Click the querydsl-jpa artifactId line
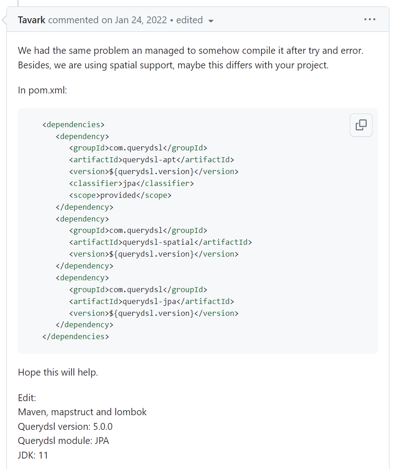The width and height of the screenshot is (394, 469). (151, 301)
